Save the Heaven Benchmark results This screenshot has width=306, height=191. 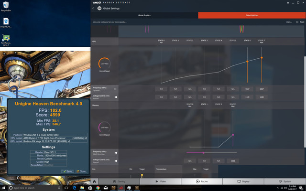click(67, 171)
